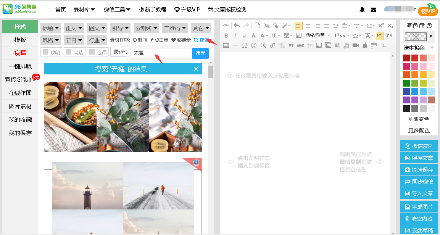This screenshot has width=440, height=235.
Task: Insert a video
Action: (x=356, y=45)
